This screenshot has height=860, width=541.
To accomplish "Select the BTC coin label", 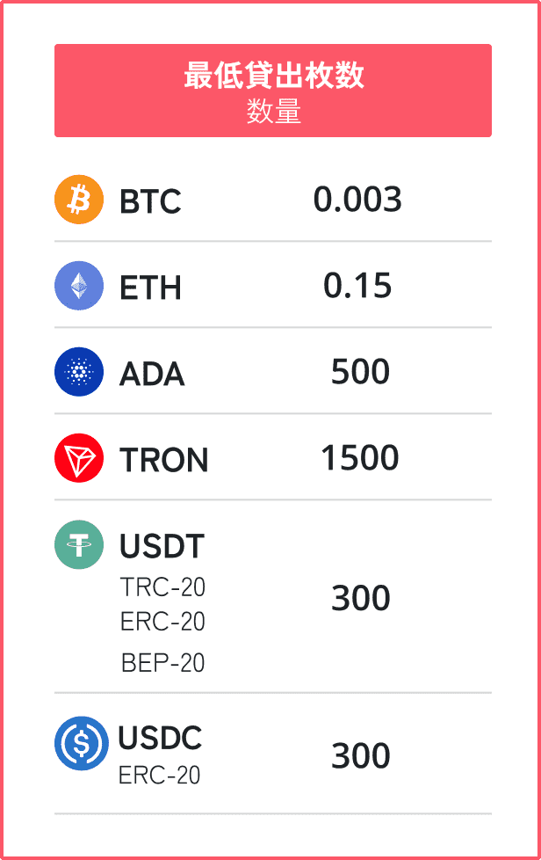I will [150, 201].
